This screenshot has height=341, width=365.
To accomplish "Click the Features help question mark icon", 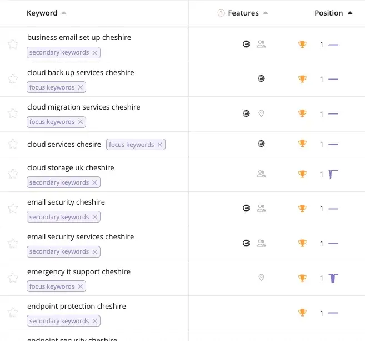I will pos(221,13).
